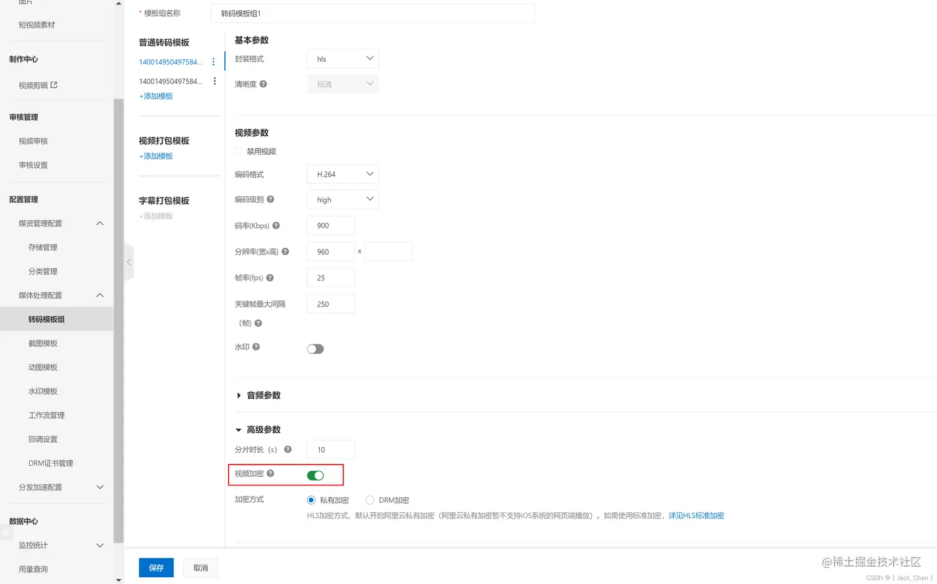Click the 模板组名称 input field
937x584 pixels.
[373, 13]
